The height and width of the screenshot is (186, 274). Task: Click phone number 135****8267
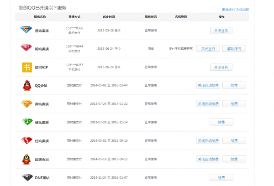(x=74, y=65)
